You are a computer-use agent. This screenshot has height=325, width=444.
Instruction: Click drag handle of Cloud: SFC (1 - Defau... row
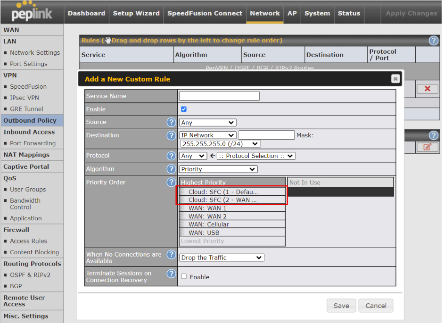click(183, 192)
